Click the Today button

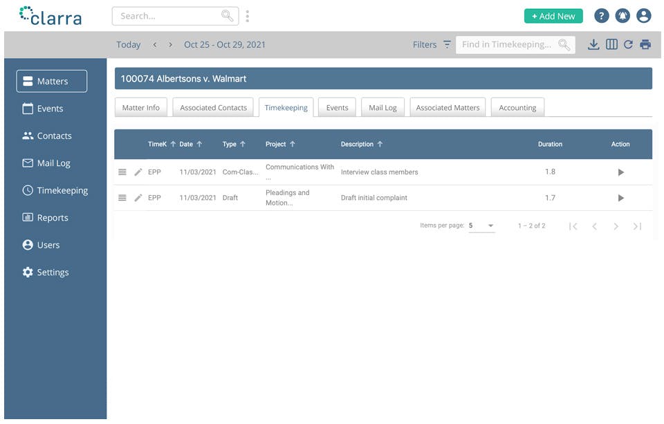[129, 44]
